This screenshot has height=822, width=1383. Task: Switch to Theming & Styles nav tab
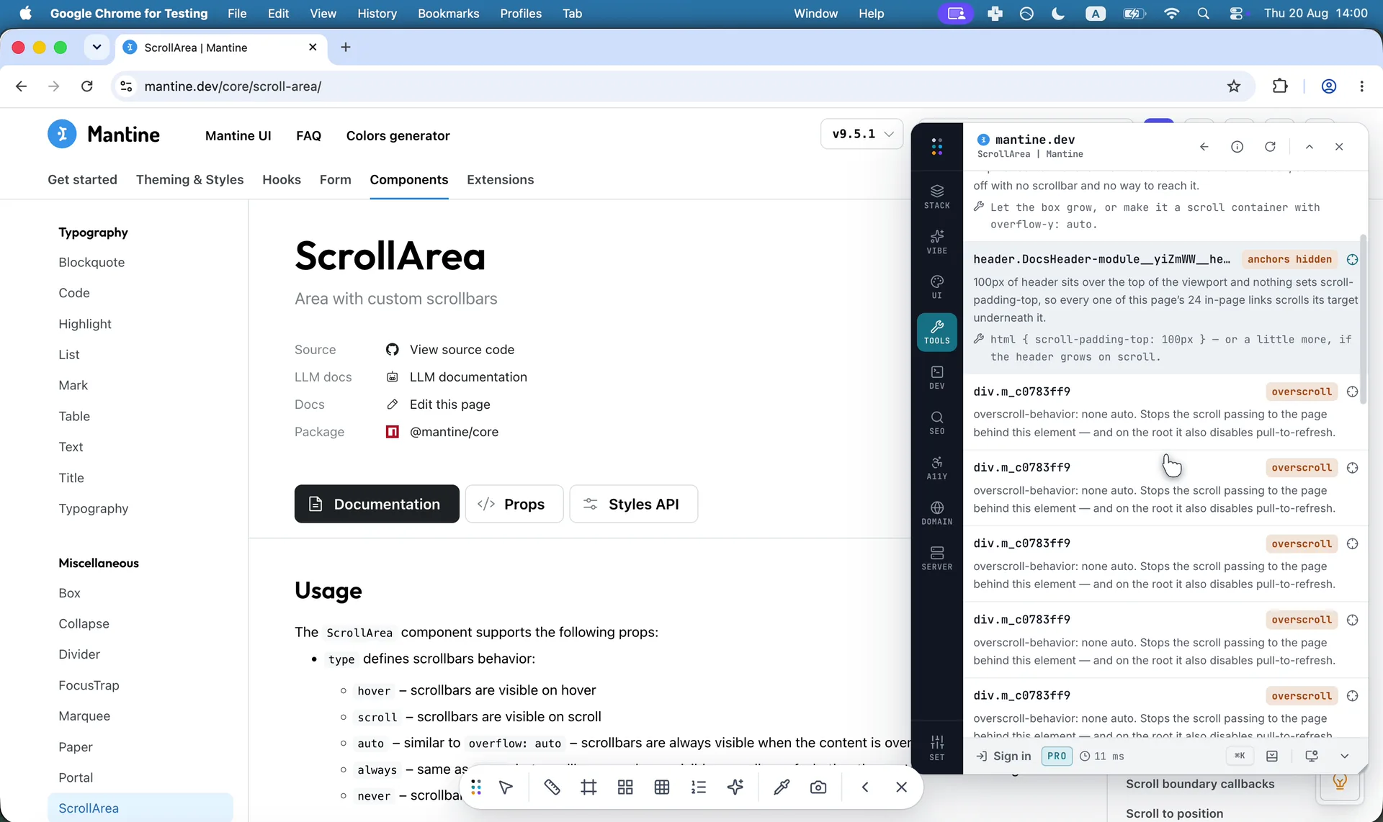pos(189,179)
